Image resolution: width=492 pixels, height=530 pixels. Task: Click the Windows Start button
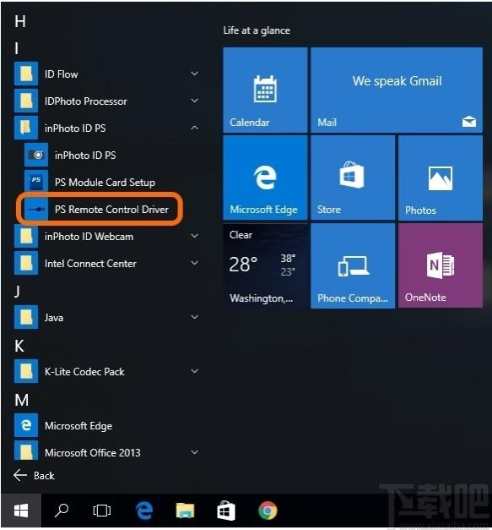(21, 511)
